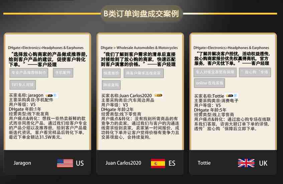Click the gray tag below 快速报价
The width and height of the screenshot is (283, 184).
click(111, 85)
